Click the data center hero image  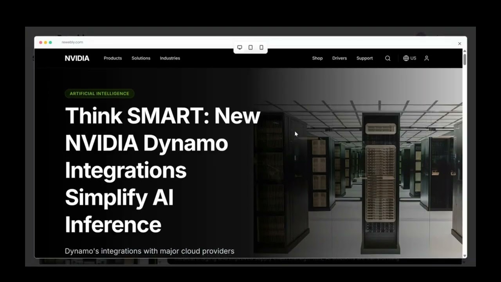(358, 163)
